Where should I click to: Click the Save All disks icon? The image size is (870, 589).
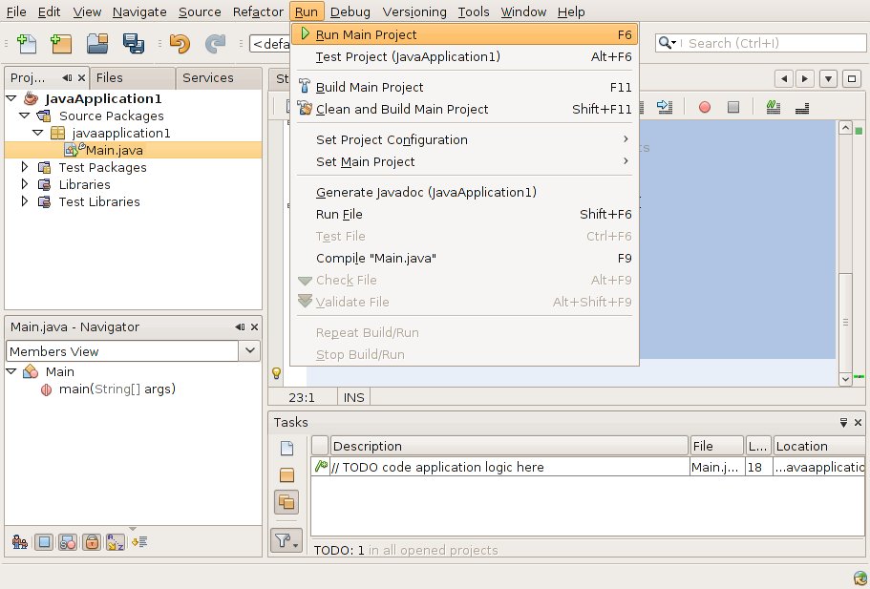pyautogui.click(x=133, y=43)
